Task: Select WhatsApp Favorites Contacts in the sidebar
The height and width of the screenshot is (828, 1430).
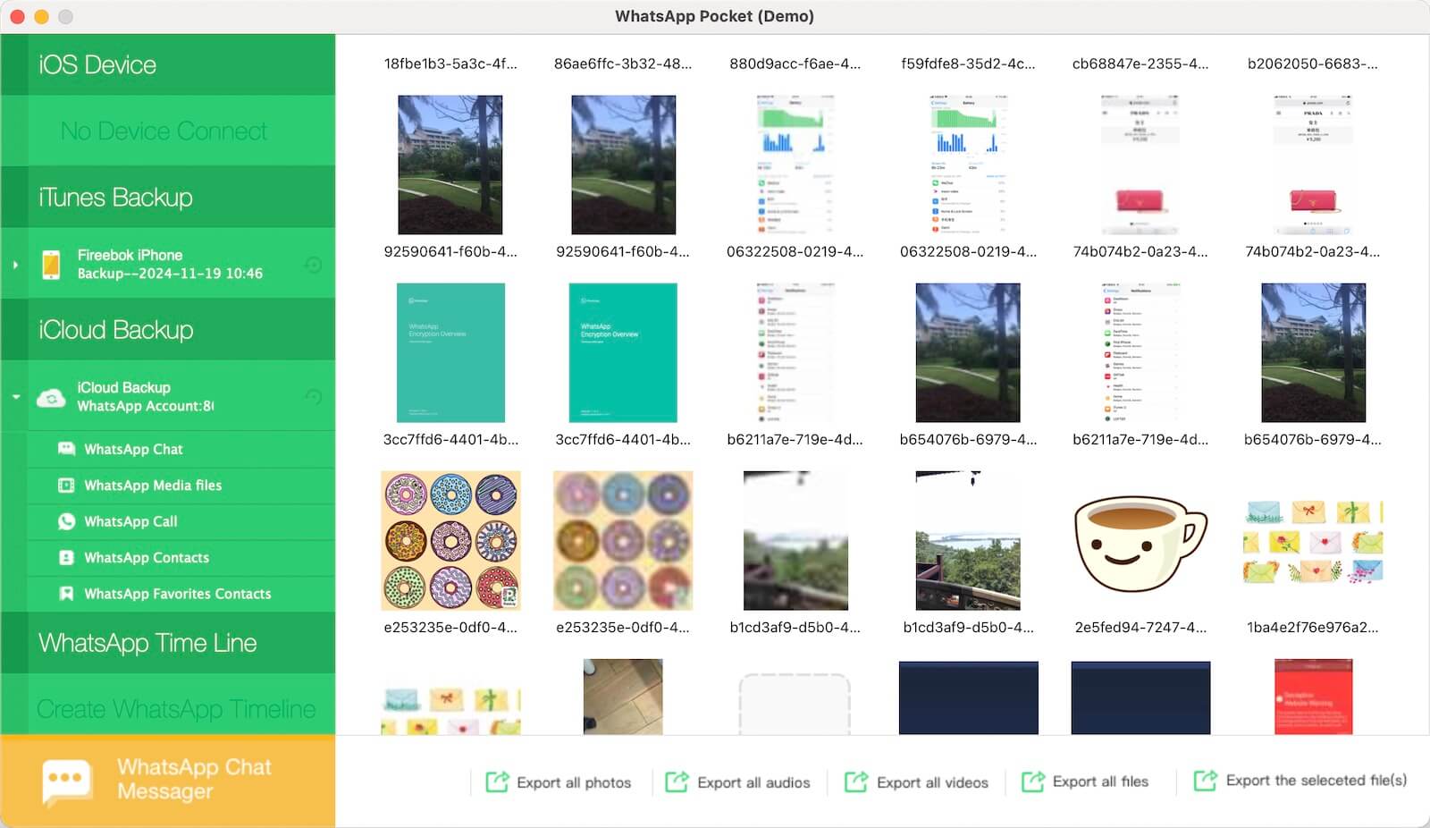Action: (181, 594)
